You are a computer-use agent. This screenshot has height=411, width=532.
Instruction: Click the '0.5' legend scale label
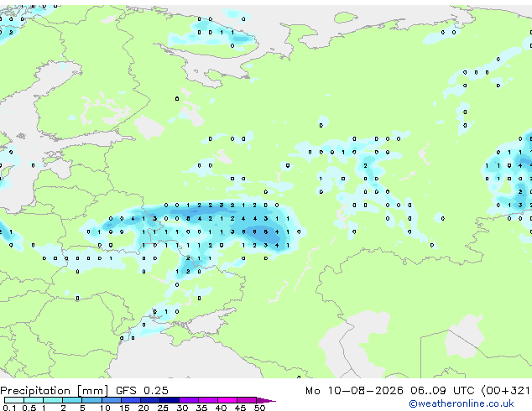29,408
